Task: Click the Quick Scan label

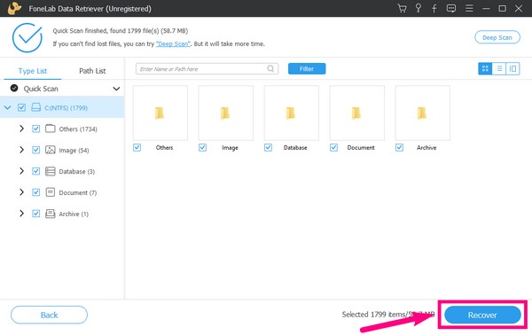Action: tap(41, 89)
